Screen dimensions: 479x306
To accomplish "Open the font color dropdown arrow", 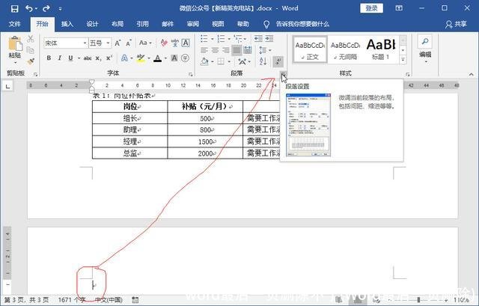I will pos(165,58).
